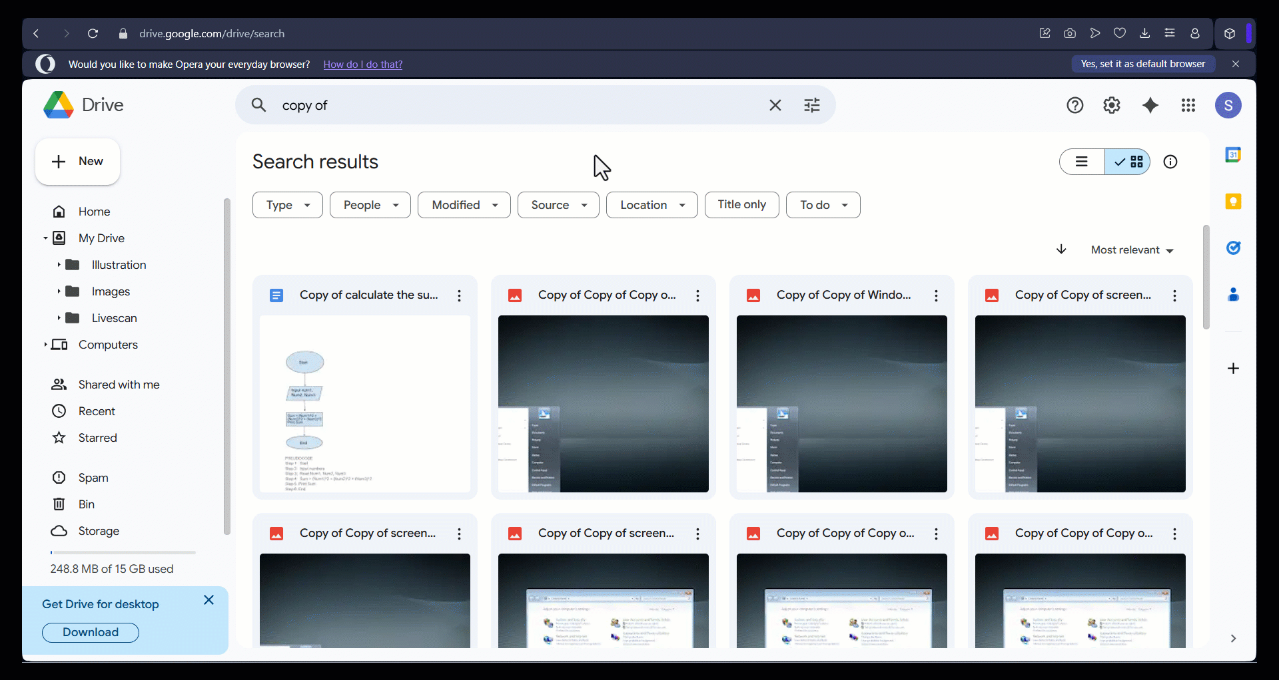Show the view details info icon
The height and width of the screenshot is (680, 1279).
[1170, 162]
